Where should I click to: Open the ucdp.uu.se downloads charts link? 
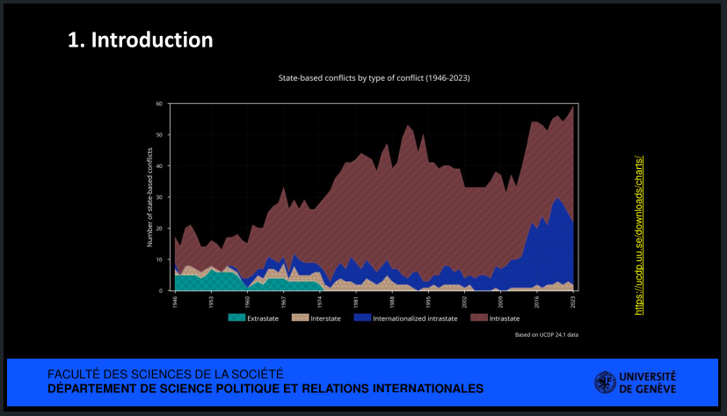point(639,235)
